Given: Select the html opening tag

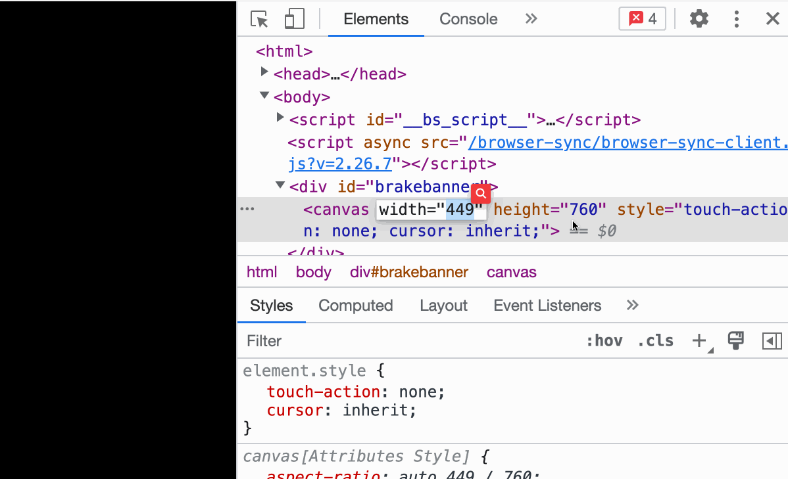Looking at the screenshot, I should [284, 52].
